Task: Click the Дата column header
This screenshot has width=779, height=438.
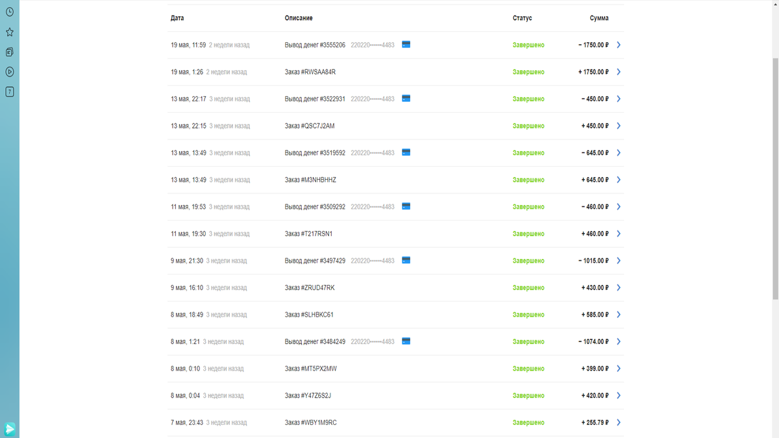Action: pyautogui.click(x=177, y=18)
